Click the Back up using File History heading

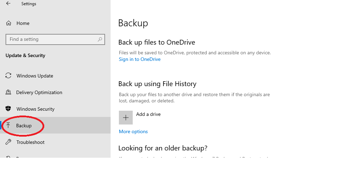click(x=157, y=84)
